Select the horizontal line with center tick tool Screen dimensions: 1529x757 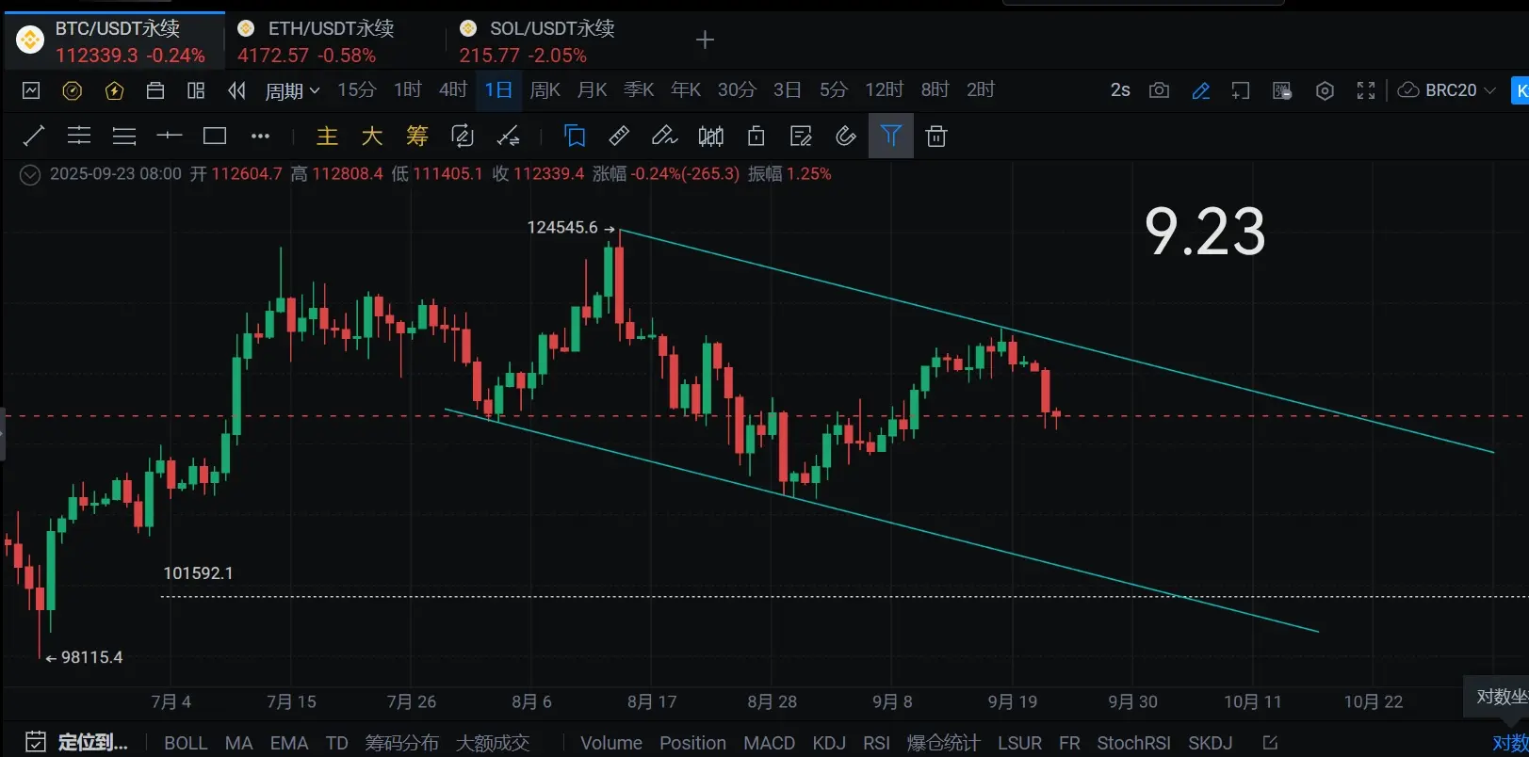pos(170,137)
